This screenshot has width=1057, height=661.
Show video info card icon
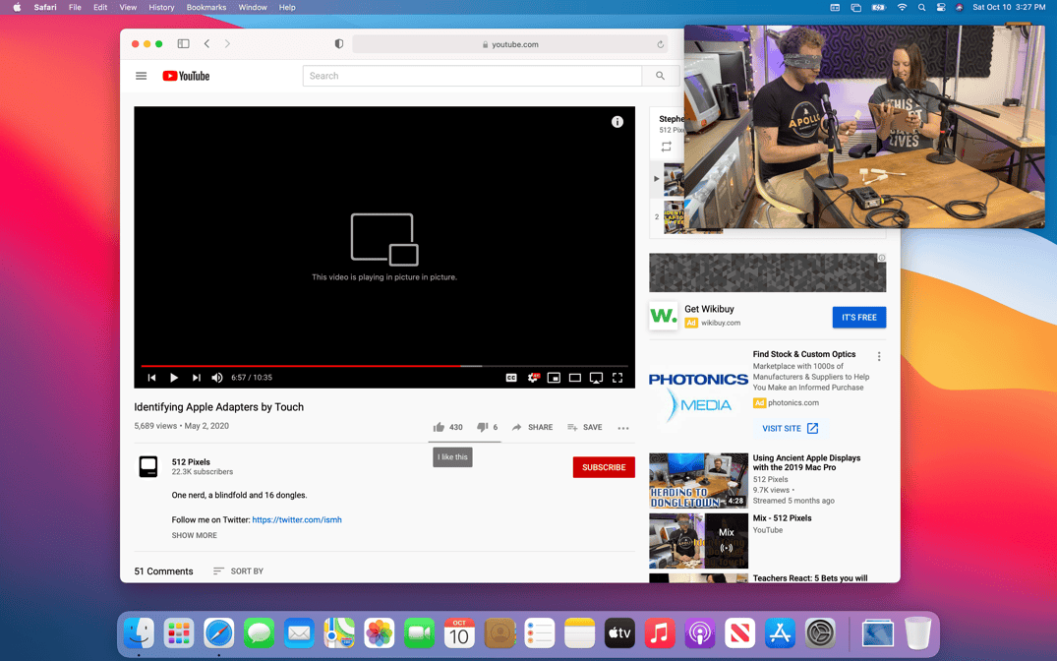[x=617, y=121]
